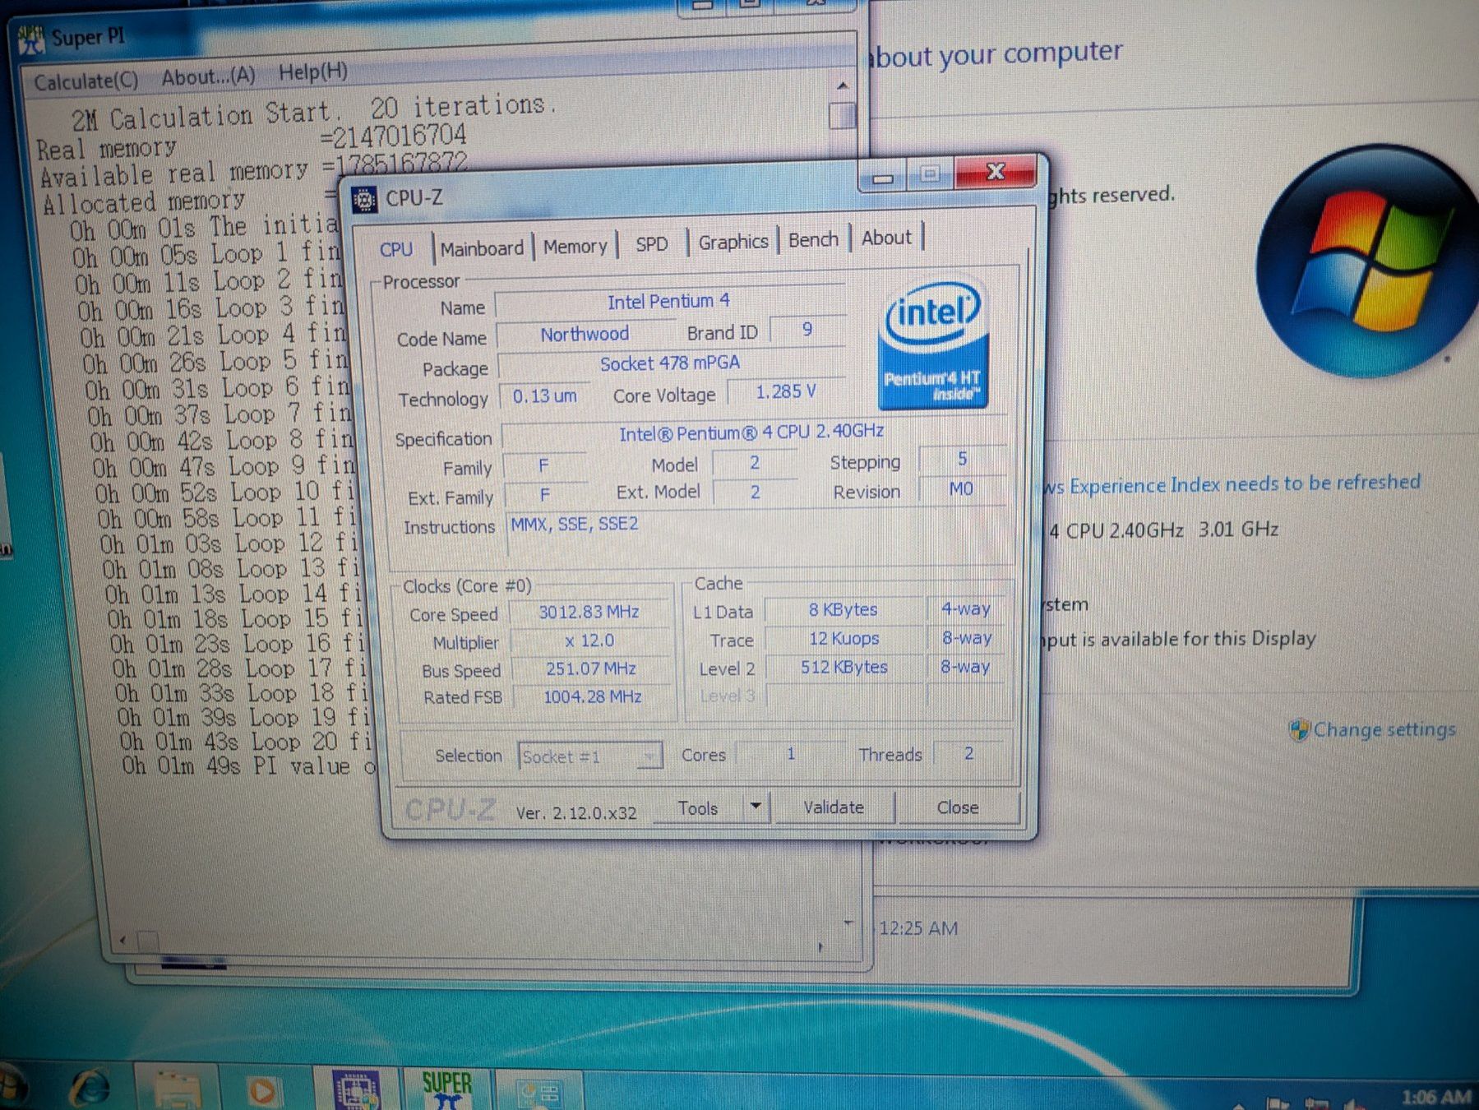
Task: Click the CPU-Z taskbar button
Action: (356, 1089)
